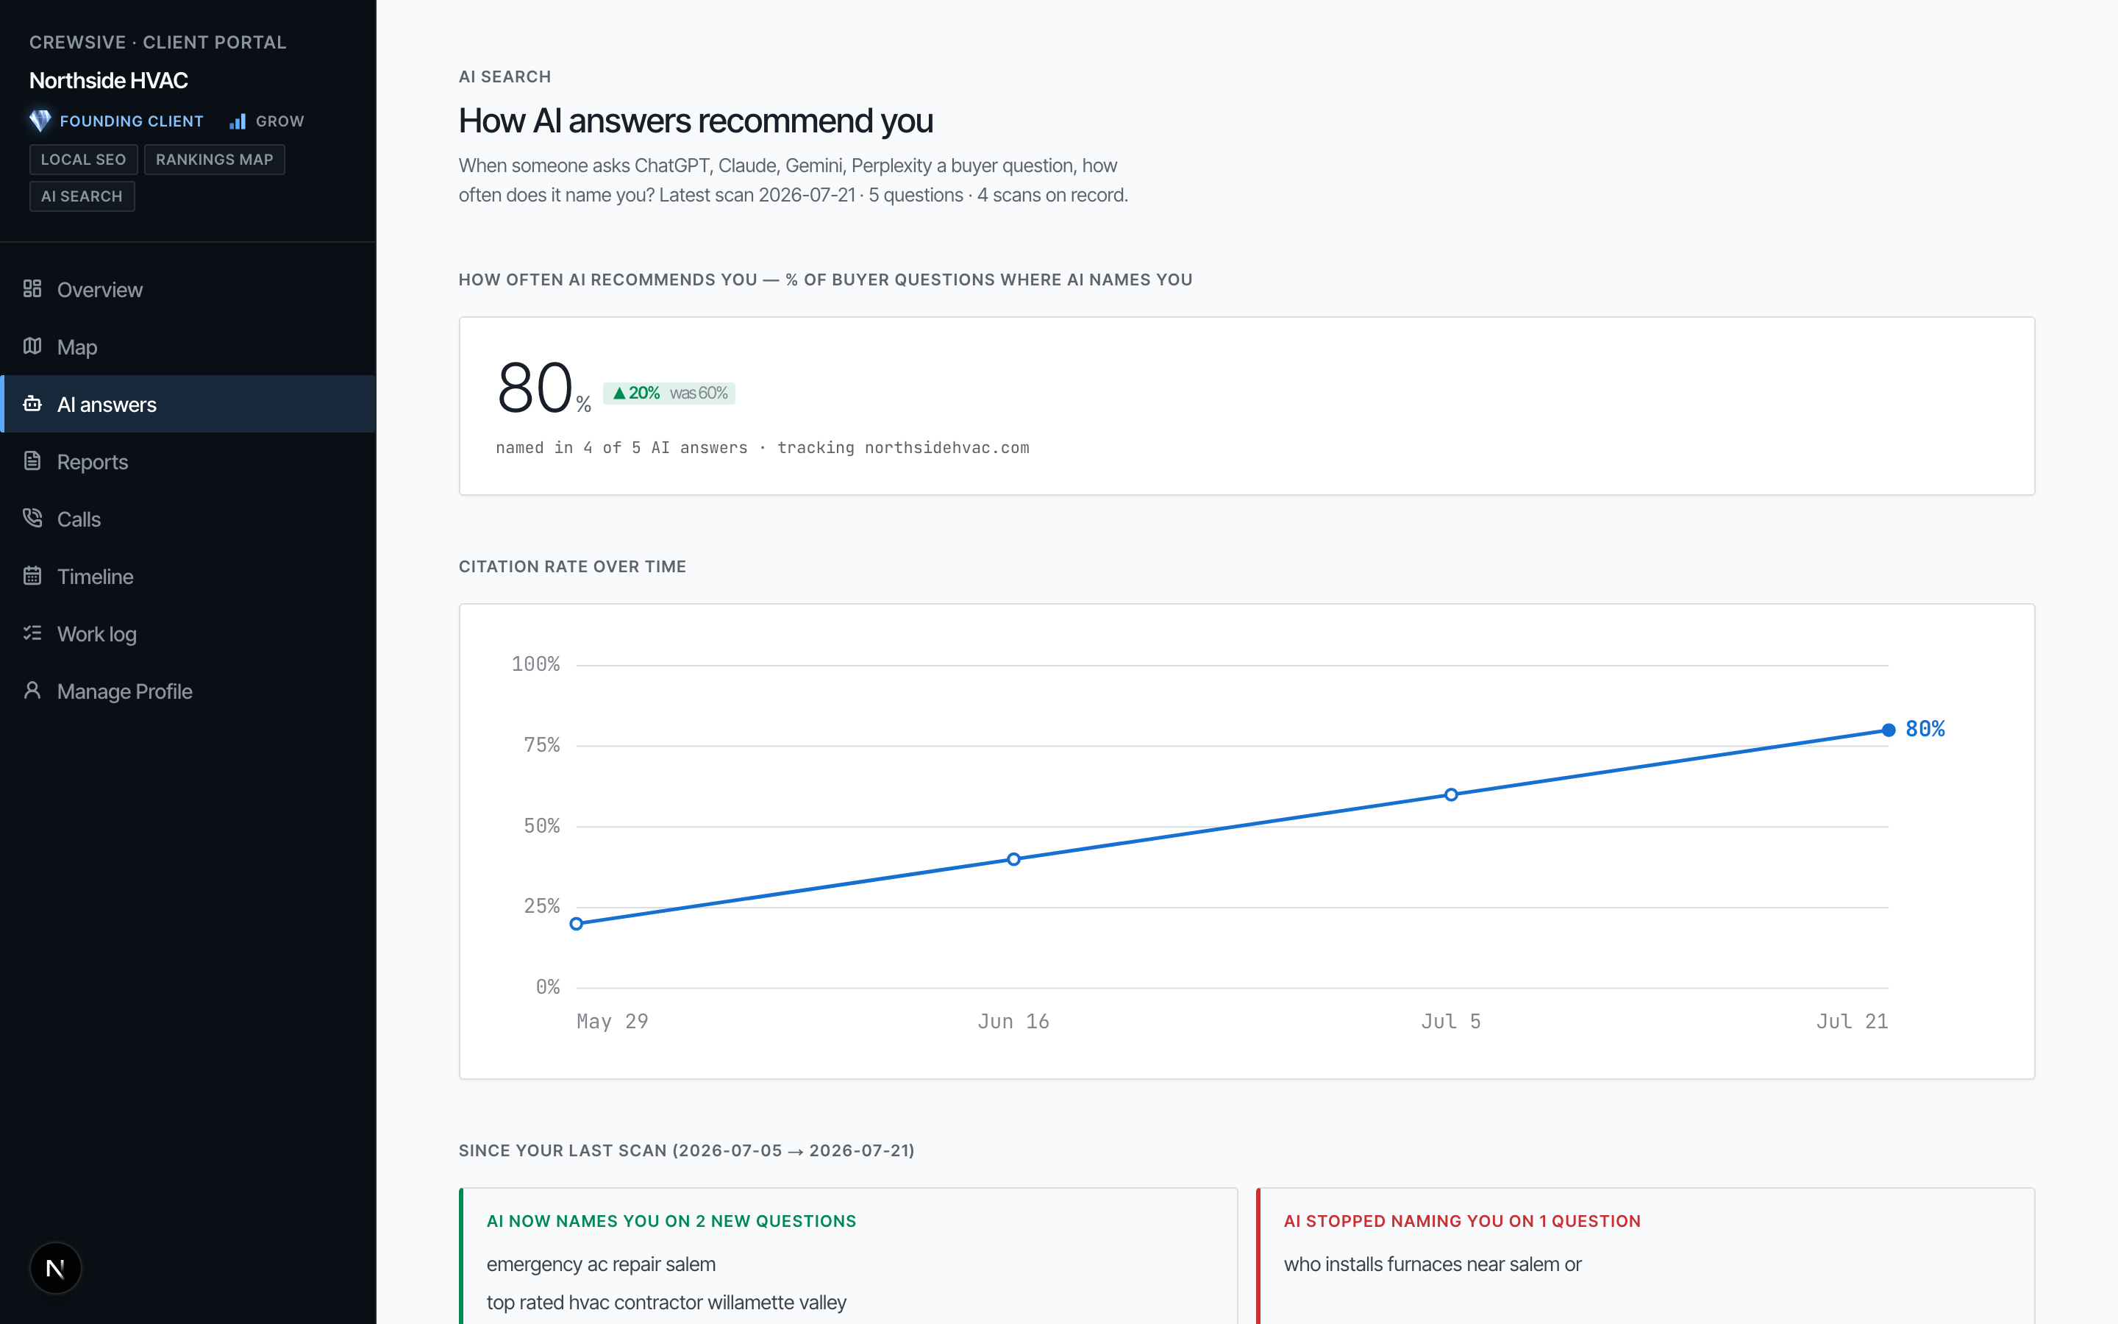This screenshot has width=2118, height=1324.
Task: Click the AI SEARCH tag
Action: pyautogui.click(x=82, y=196)
